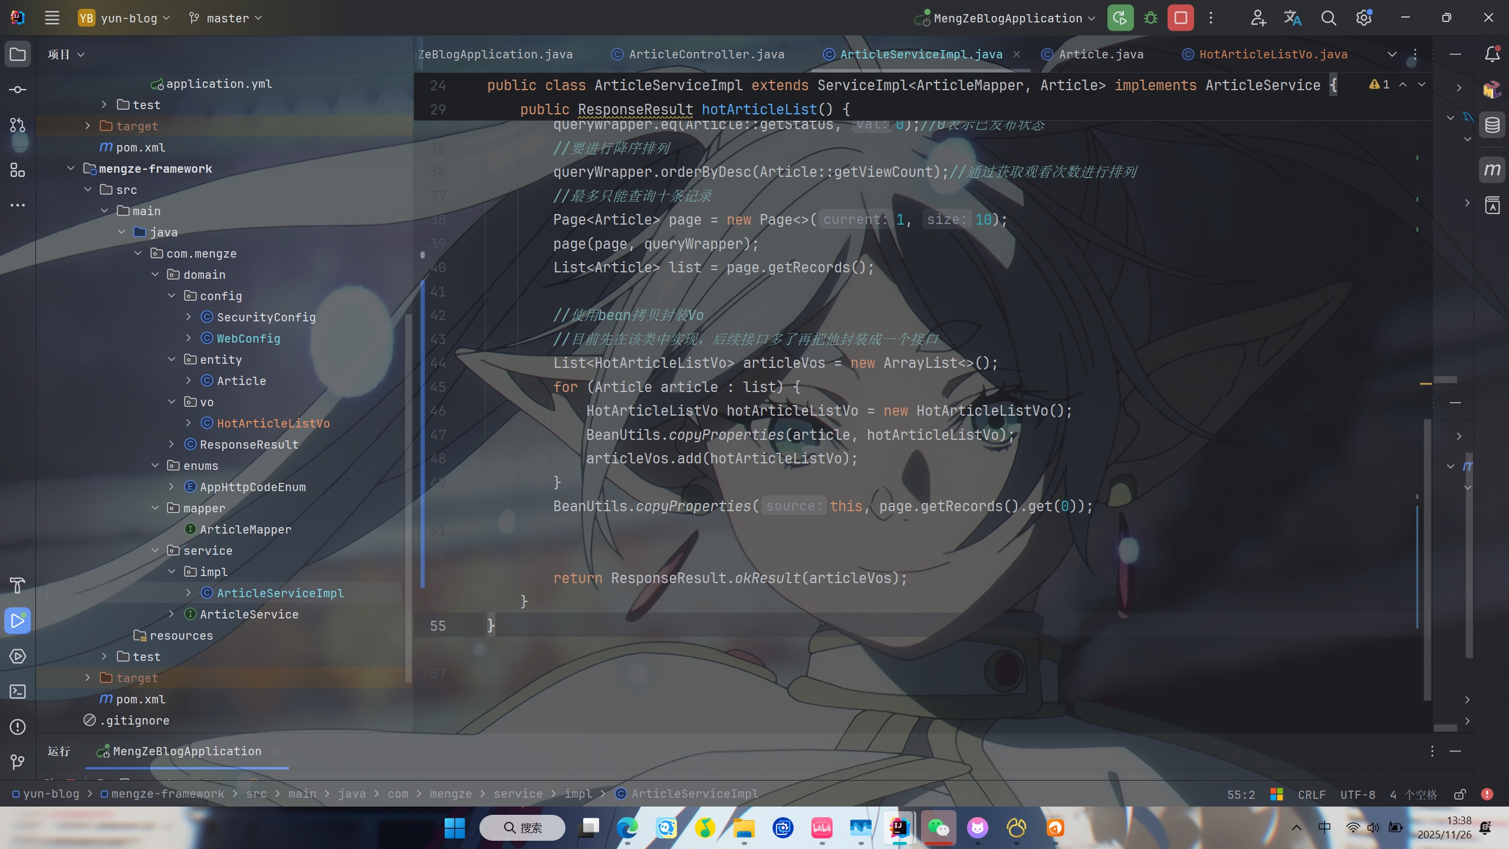Toggle the Run tool window button
Image resolution: width=1509 pixels, height=849 pixels.
(18, 620)
